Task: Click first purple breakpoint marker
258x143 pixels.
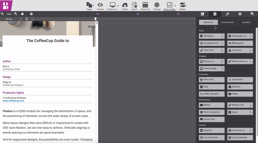Action: [98, 14]
